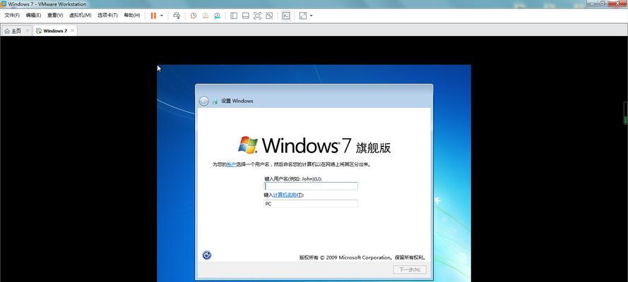628x282 pixels.
Task: Toggle the library sidebar panel
Action: 234,16
